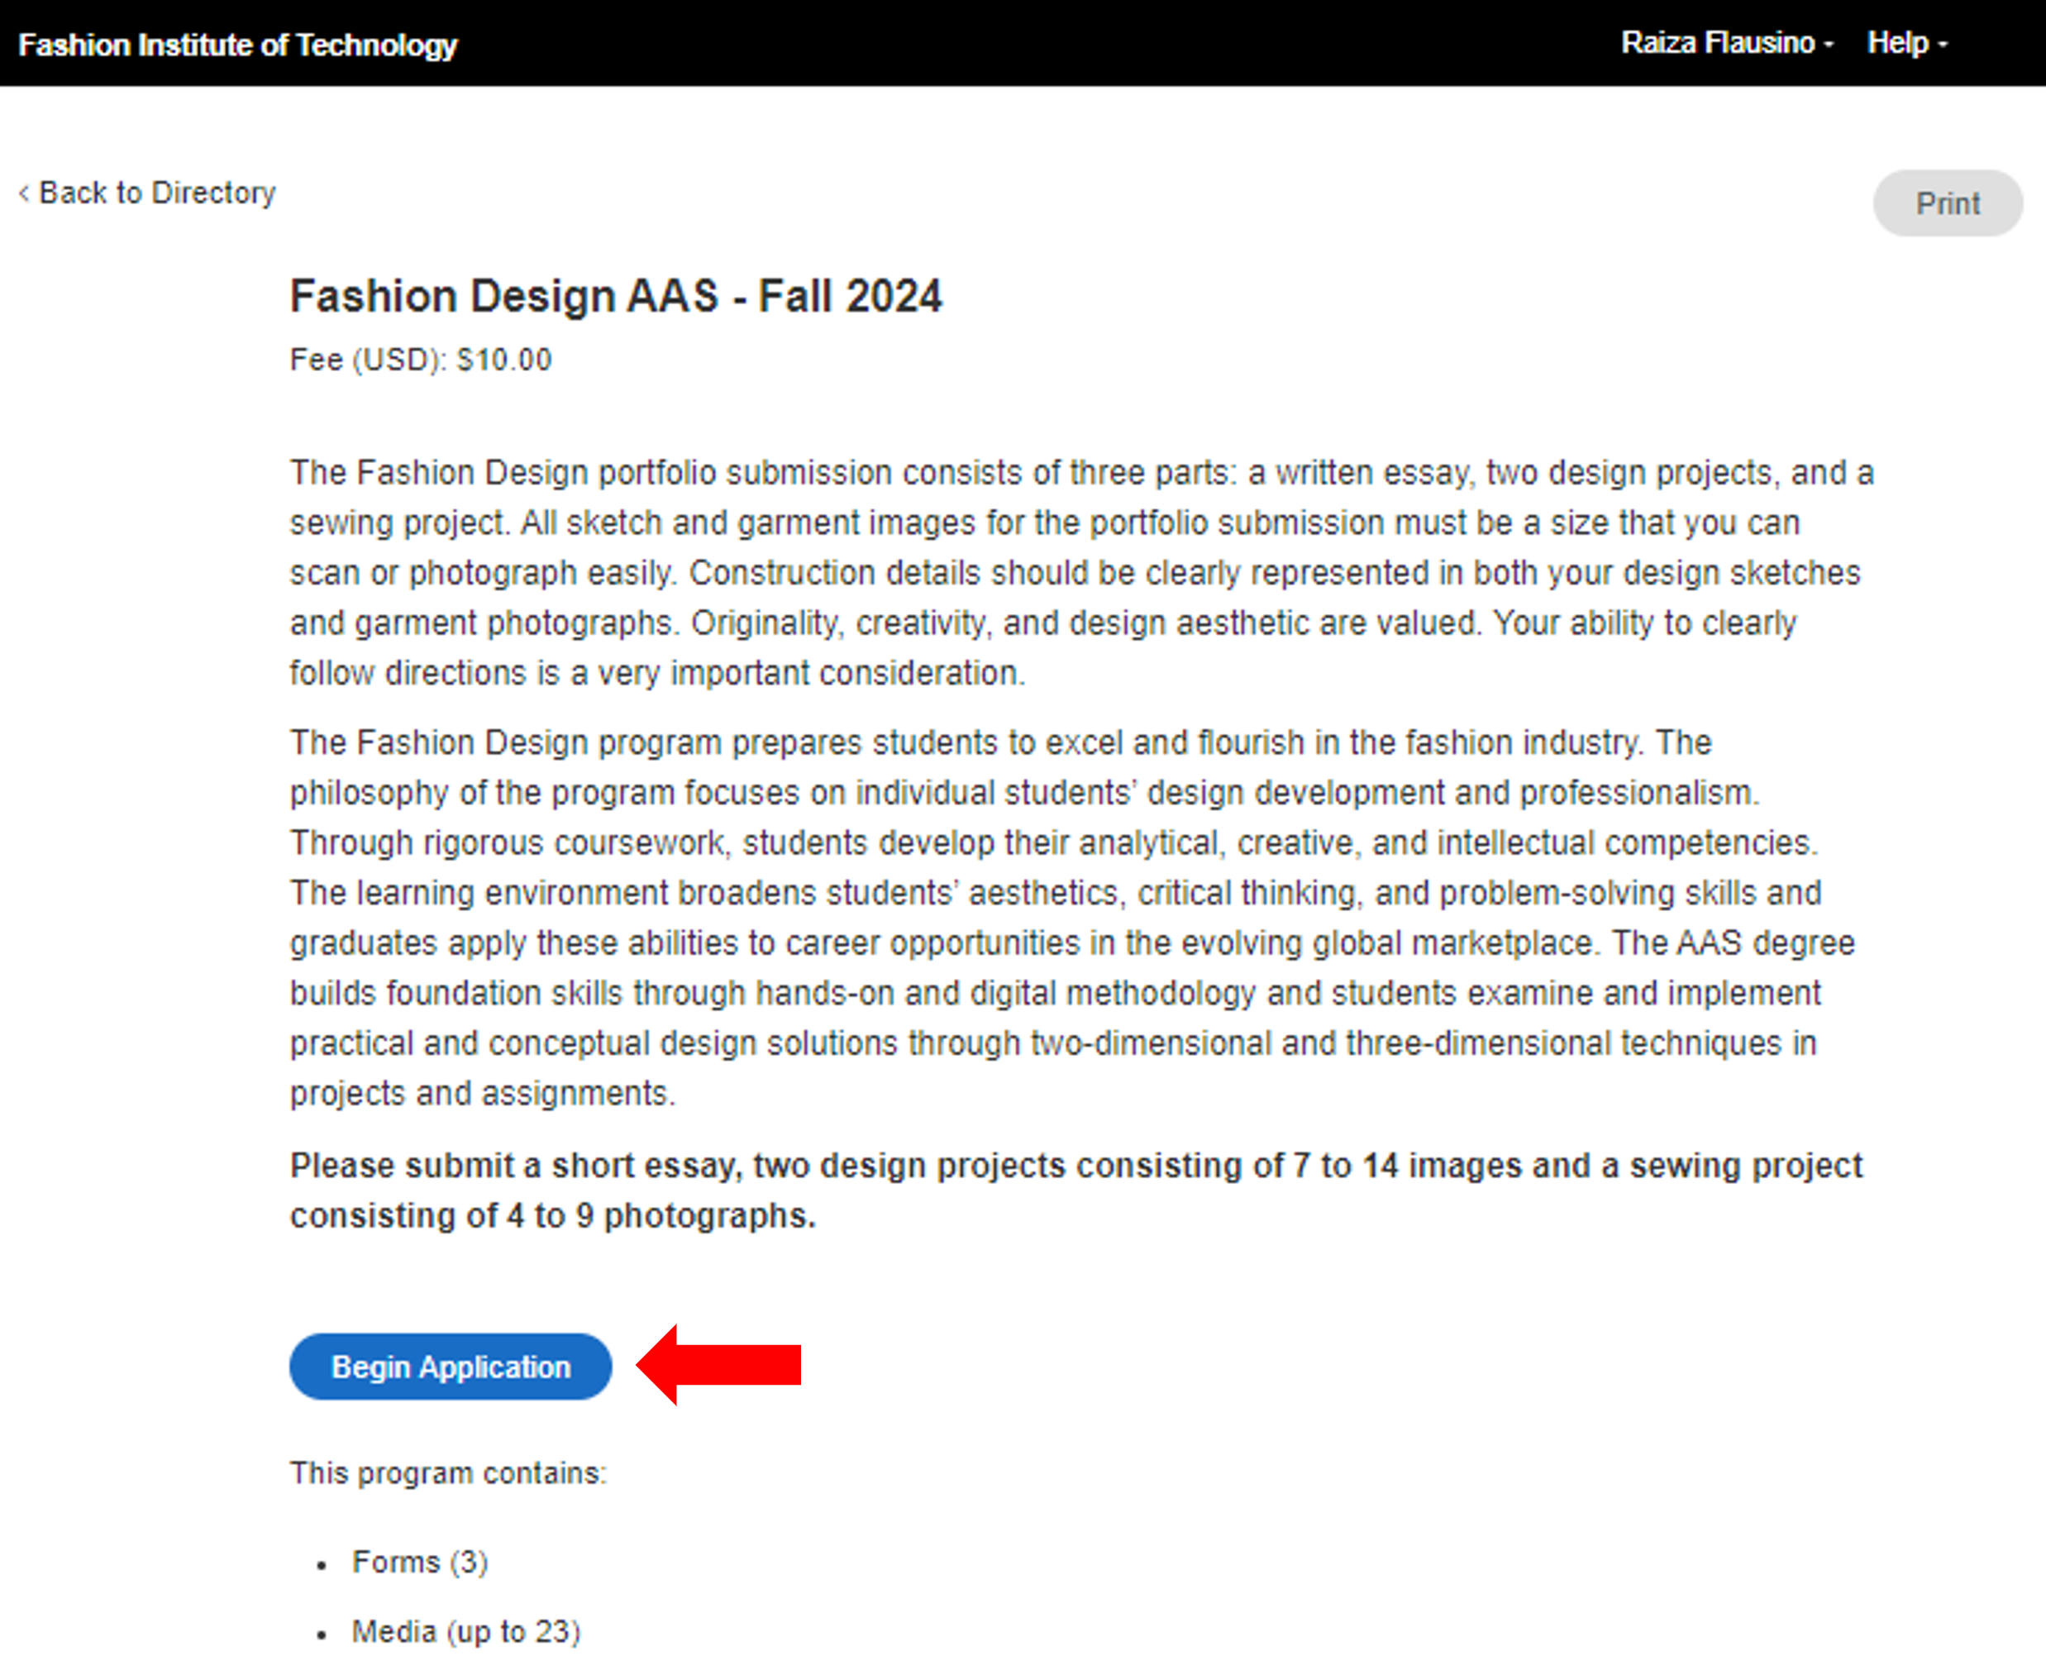This screenshot has height=1670, width=2046.
Task: Click the left chevron before Back to Directory
Action: pyautogui.click(x=24, y=194)
